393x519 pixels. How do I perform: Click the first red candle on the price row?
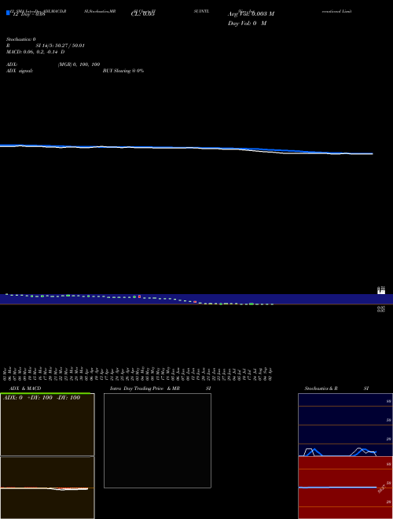(139, 296)
